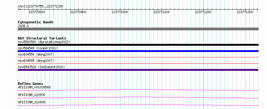Screen dimensions: 267x109
Task: Click the black nsv5560580 variant bar
Action: pos(138,45)
